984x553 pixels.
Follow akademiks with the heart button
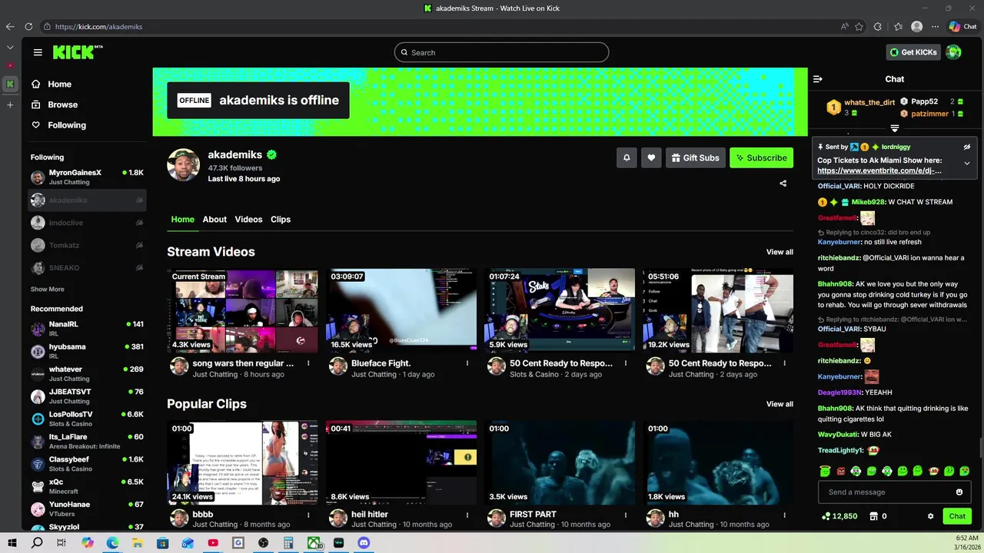(x=651, y=157)
